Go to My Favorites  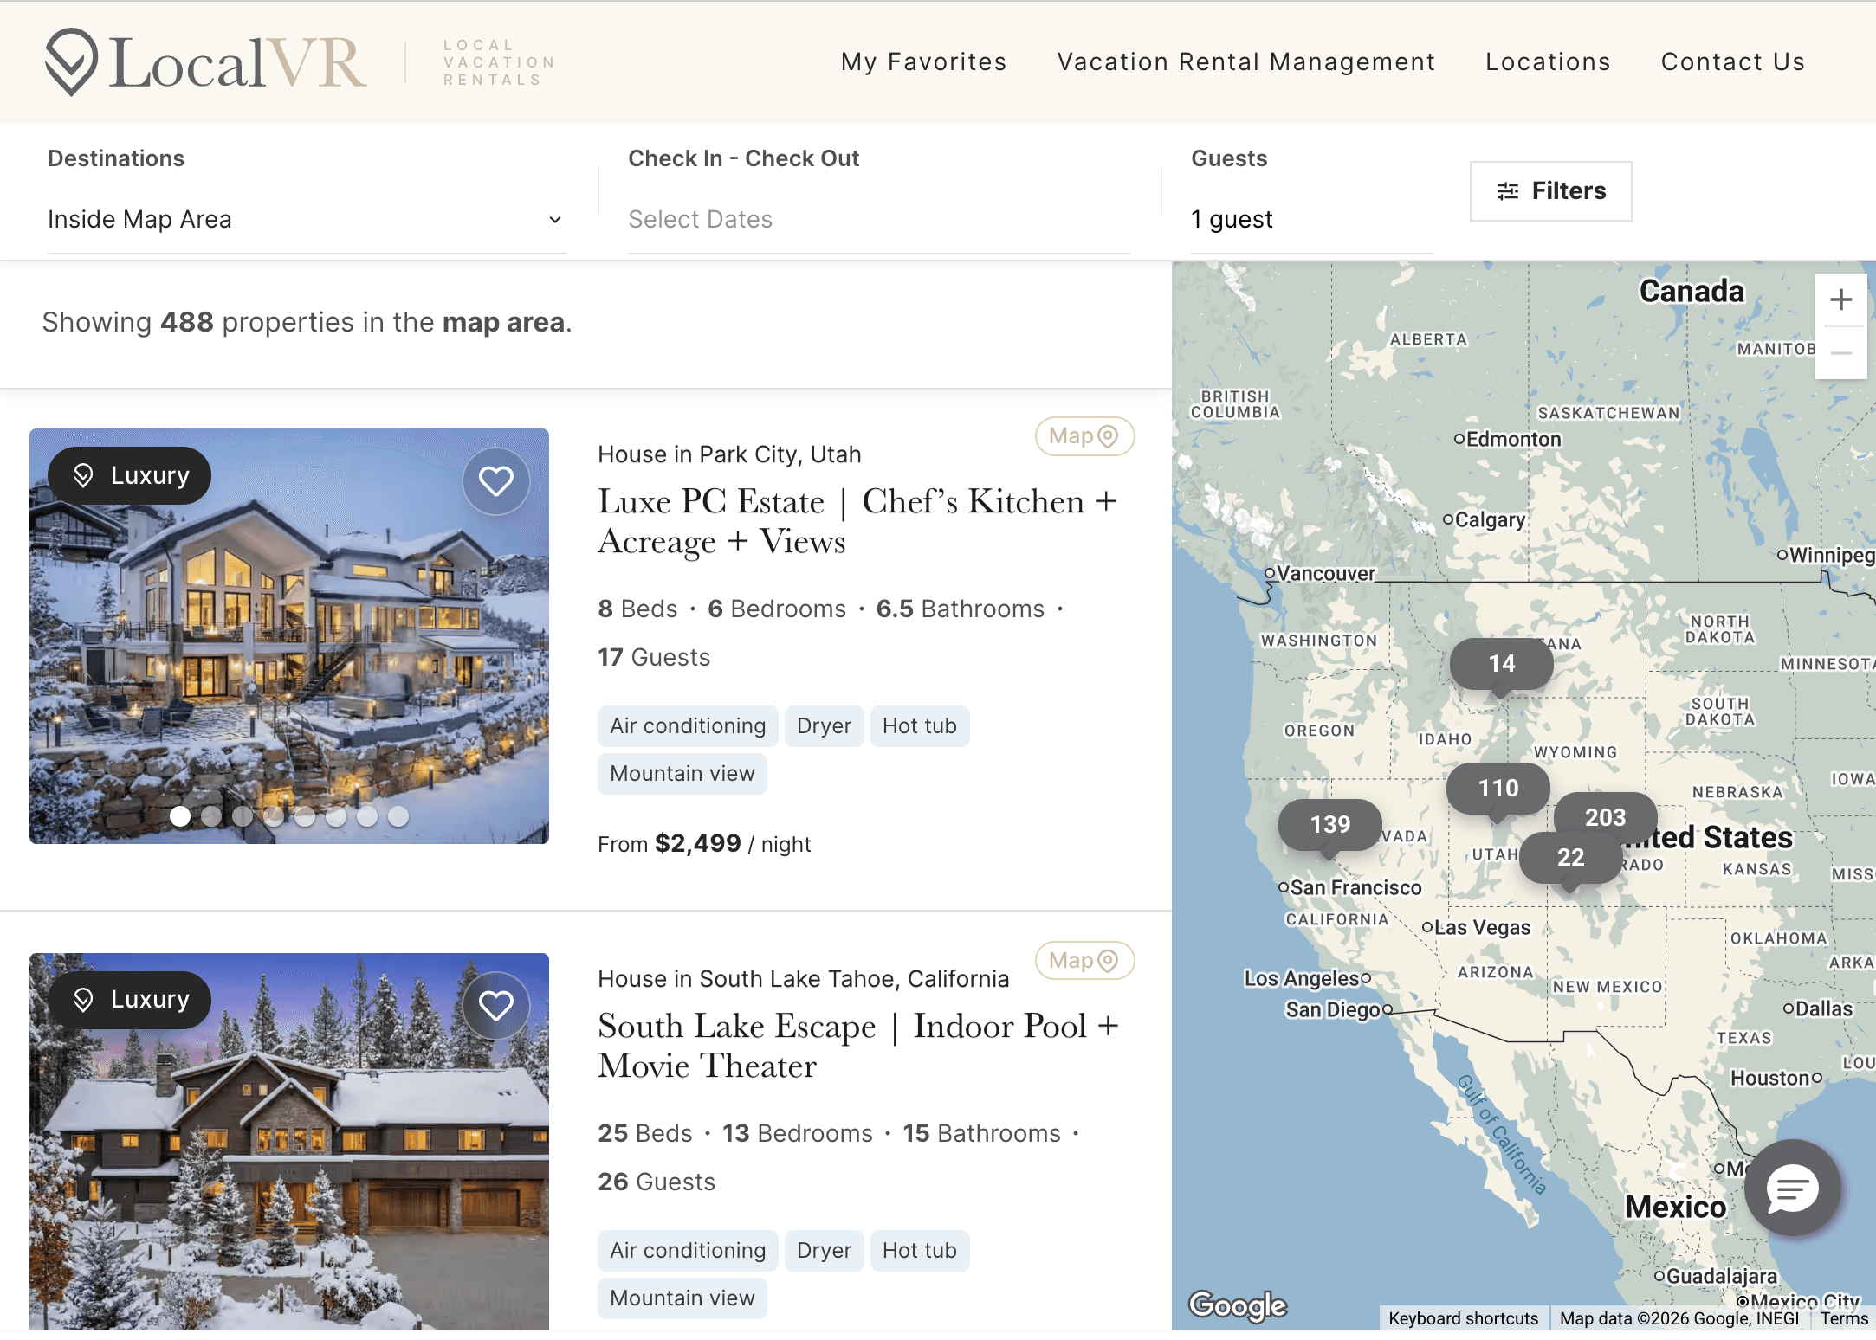pos(923,61)
